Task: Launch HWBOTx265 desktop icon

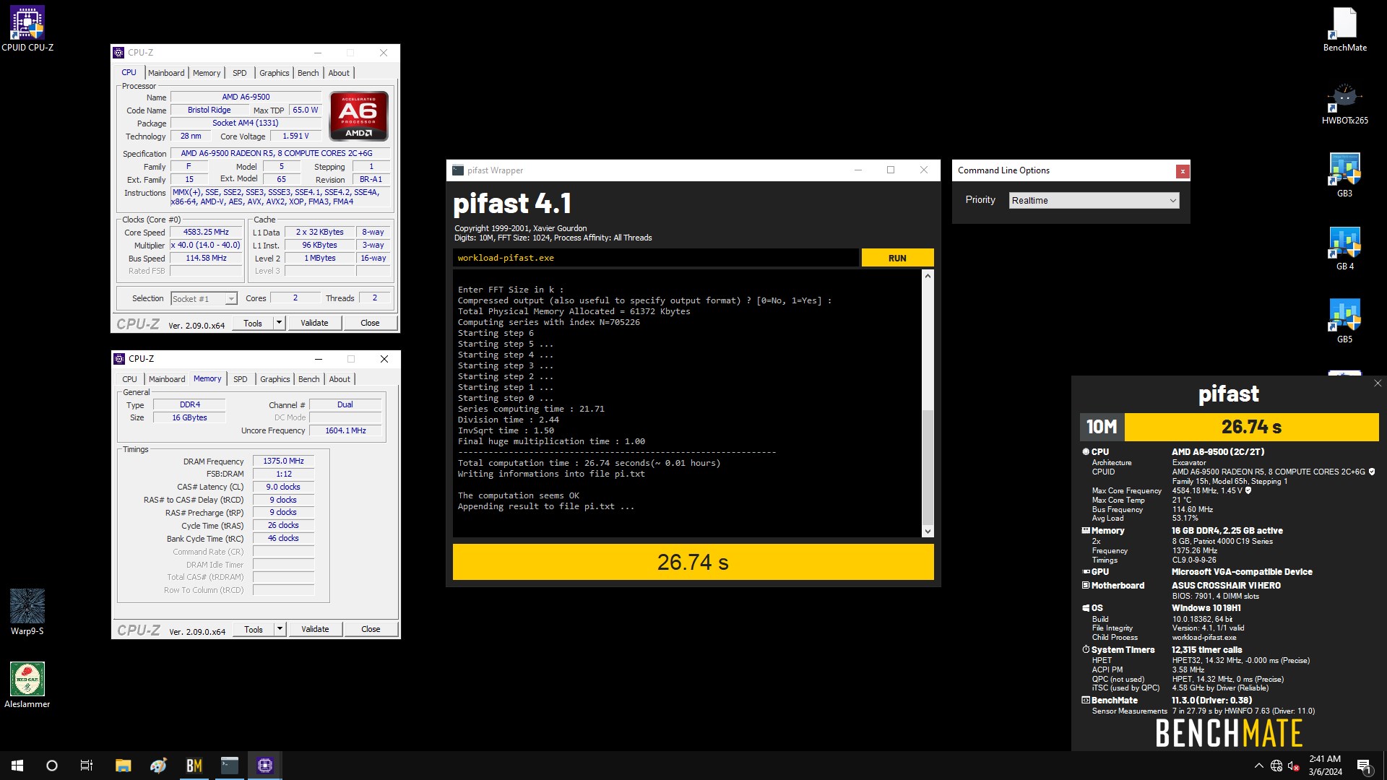Action: coord(1344,103)
